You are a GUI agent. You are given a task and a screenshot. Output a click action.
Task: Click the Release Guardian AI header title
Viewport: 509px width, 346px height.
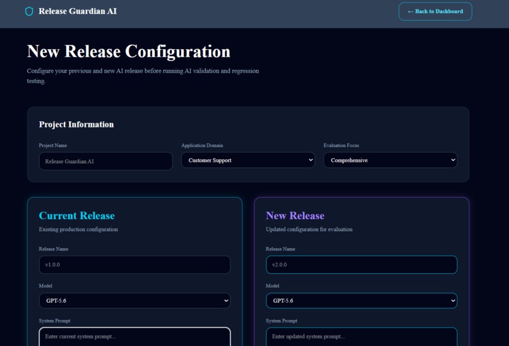click(x=78, y=11)
